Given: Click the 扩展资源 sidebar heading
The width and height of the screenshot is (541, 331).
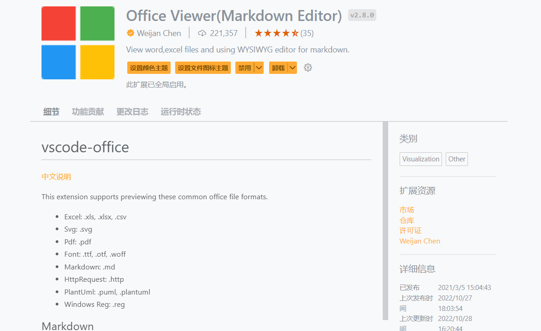Looking at the screenshot, I should click(417, 191).
